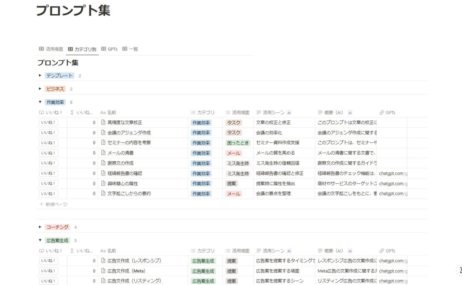This screenshot has height=285, width=462.
Task: Click 広告案生成 category cell of 広告文作成（Meta）
Action: [205, 271]
